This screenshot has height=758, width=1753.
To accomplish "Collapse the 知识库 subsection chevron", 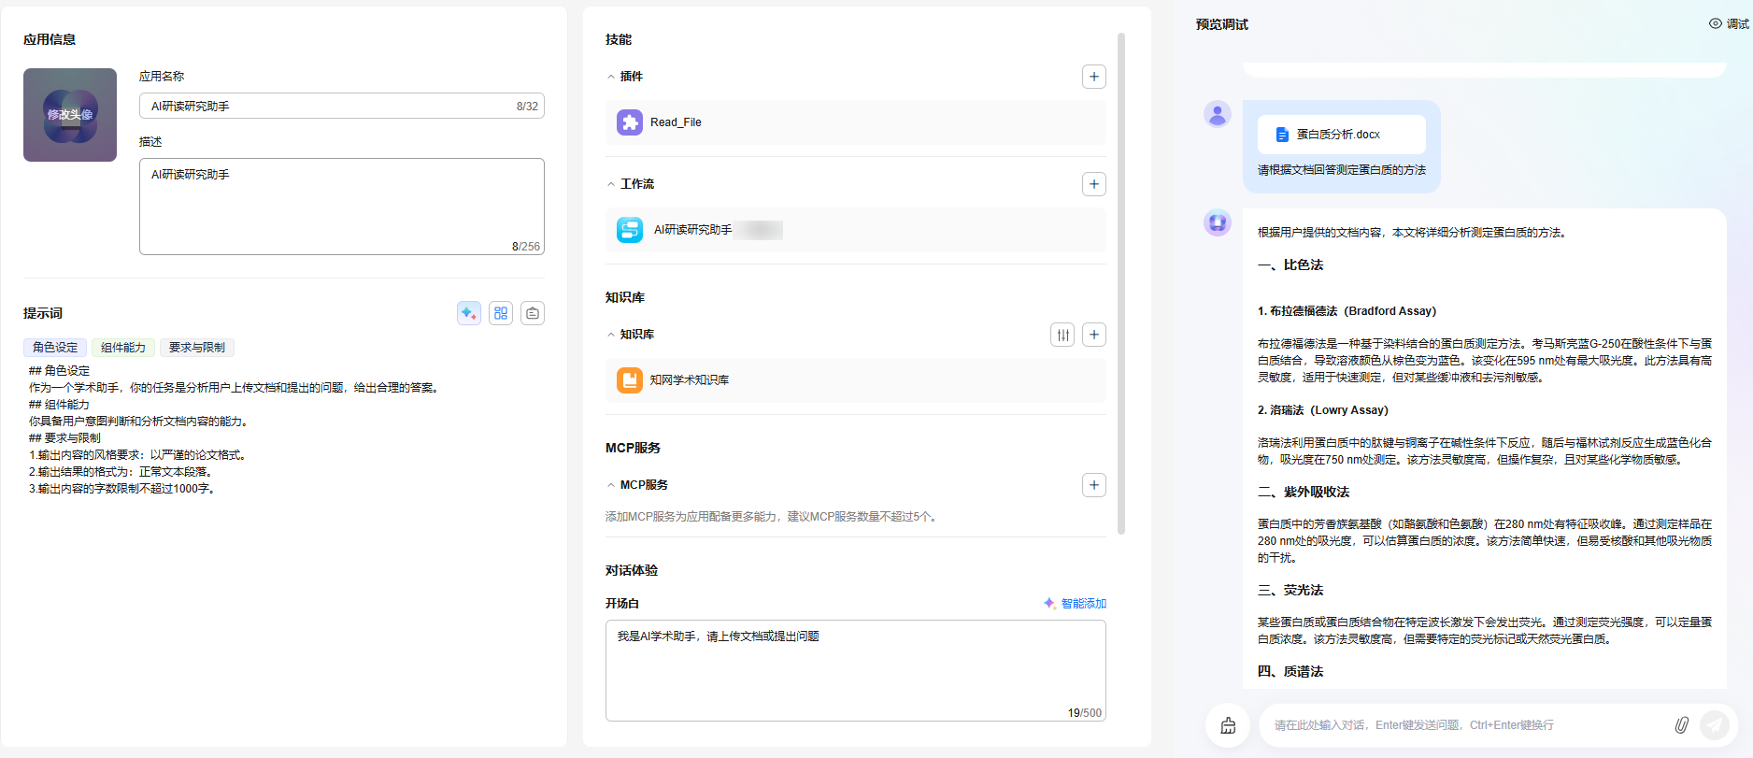I will pyautogui.click(x=611, y=335).
